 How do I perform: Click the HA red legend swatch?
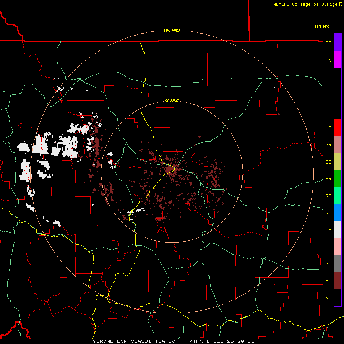[338, 128]
